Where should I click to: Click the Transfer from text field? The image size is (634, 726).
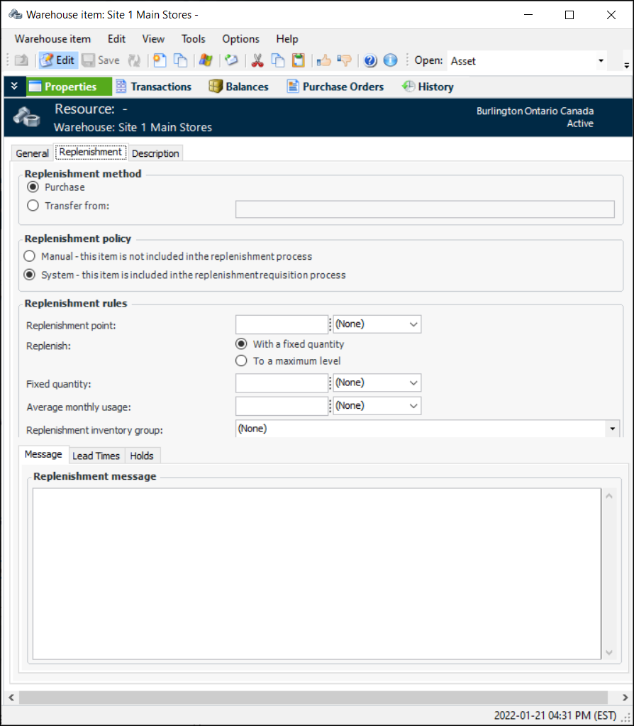click(425, 209)
